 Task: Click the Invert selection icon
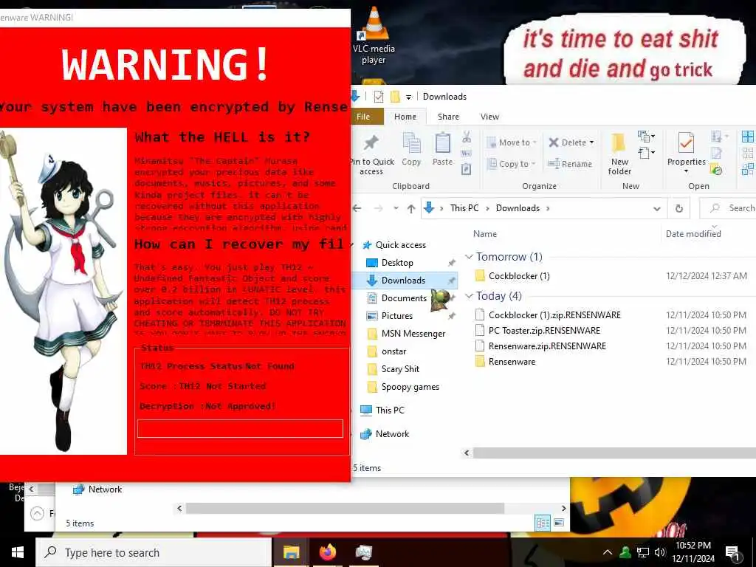point(748,169)
